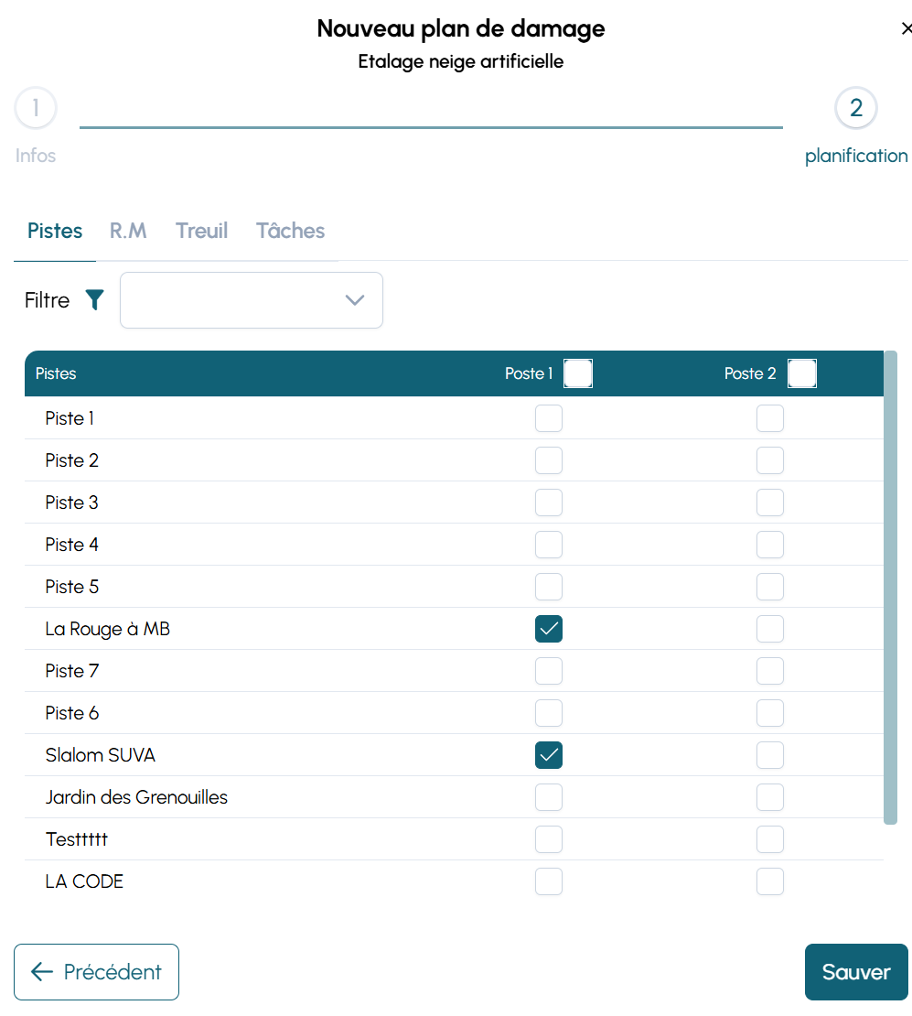
Task: Click the Sauver button
Action: (855, 972)
